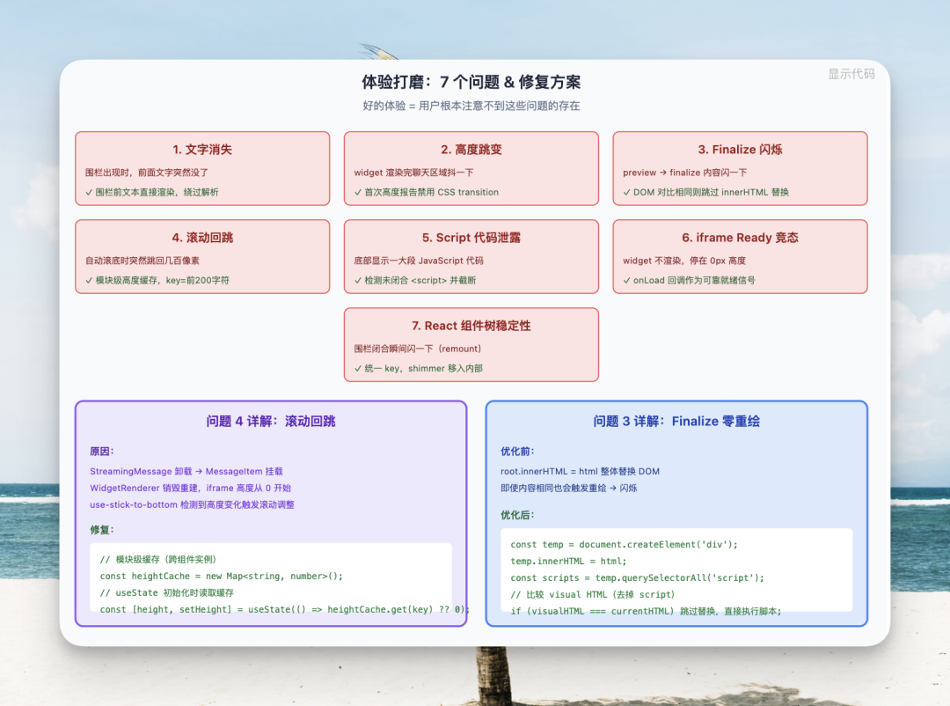The height and width of the screenshot is (706, 950).
Task: Select the 5. Script 代码泄露 card
Action: click(471, 256)
